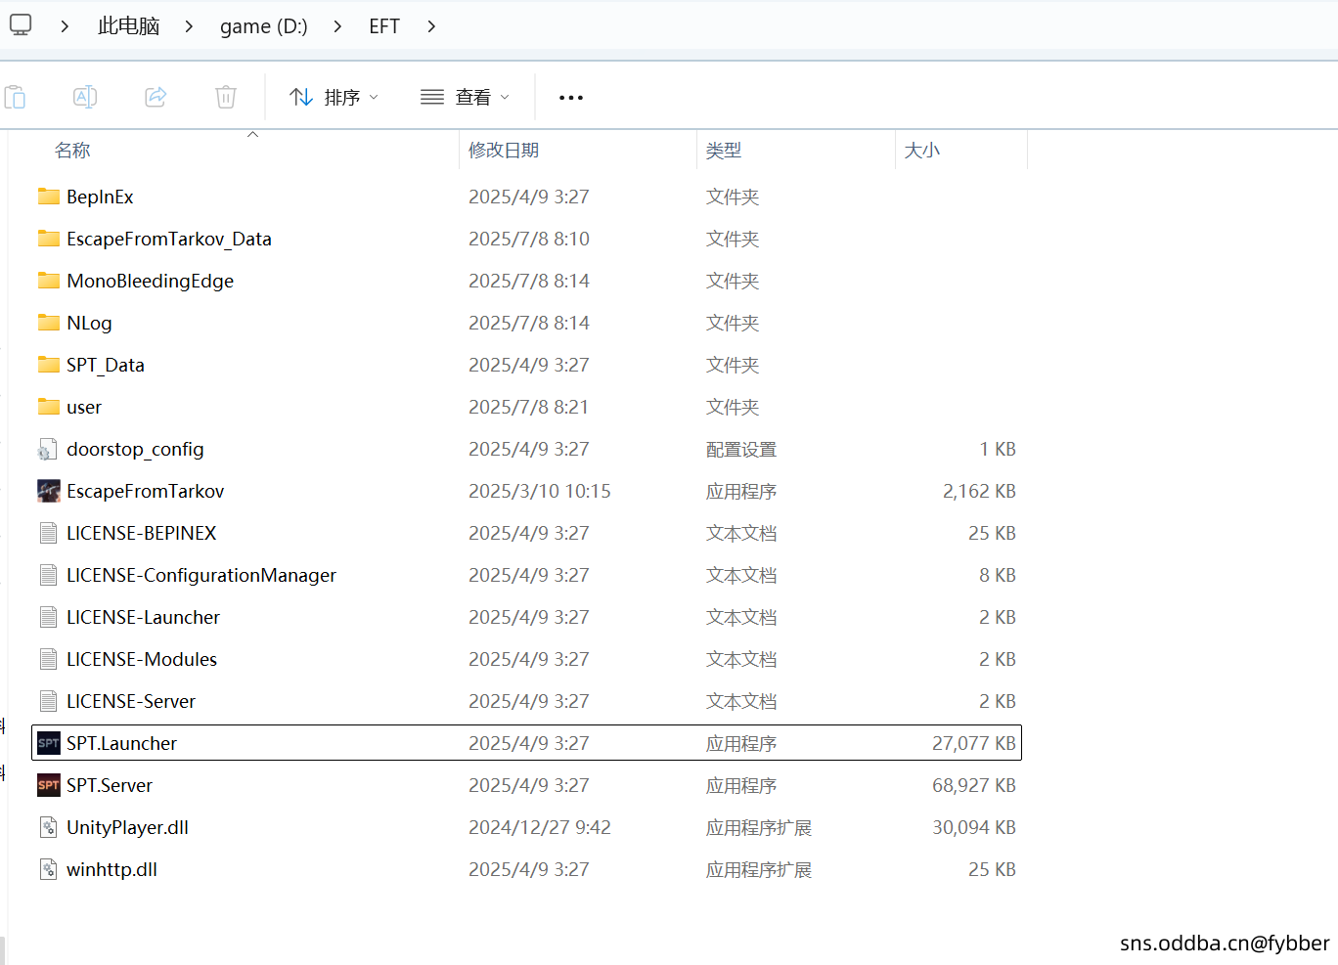The image size is (1338, 965).
Task: Select the user folder icon
Action: [x=49, y=407]
